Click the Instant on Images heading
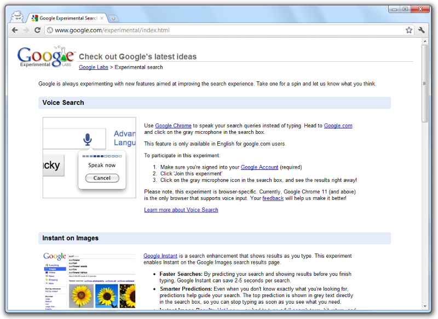The width and height of the screenshot is (438, 319). (x=71, y=238)
